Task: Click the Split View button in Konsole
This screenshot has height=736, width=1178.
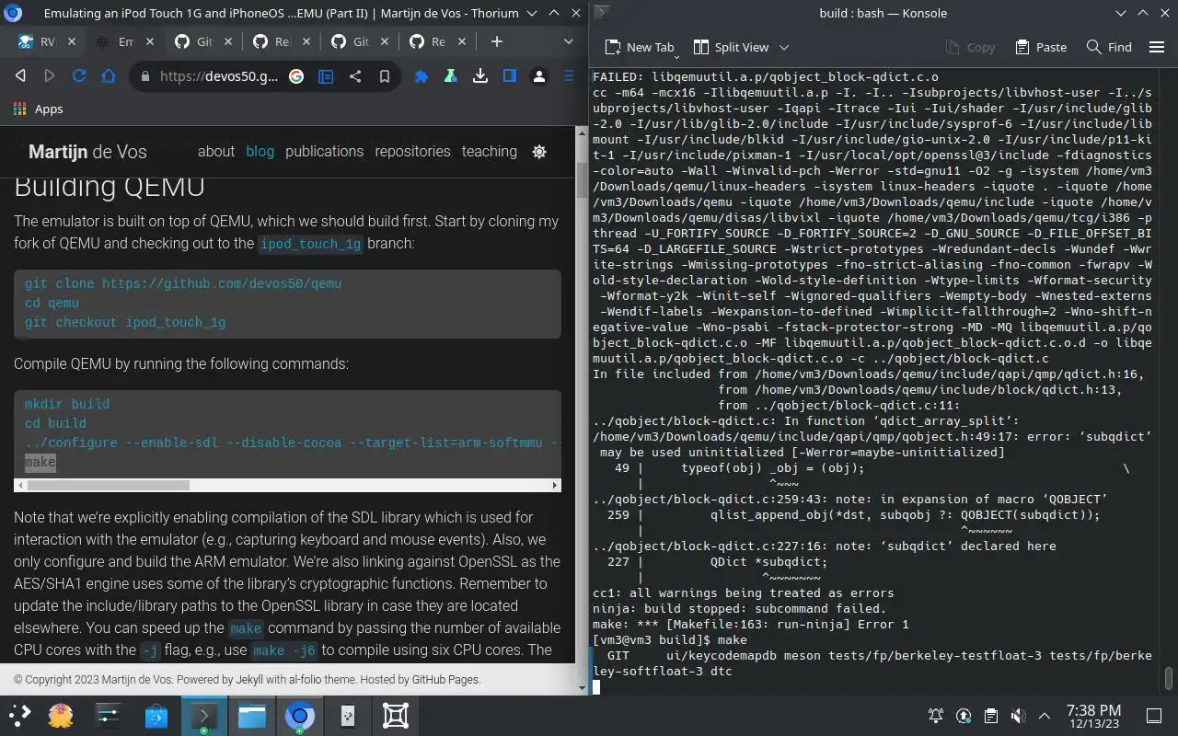Action: coord(731,47)
